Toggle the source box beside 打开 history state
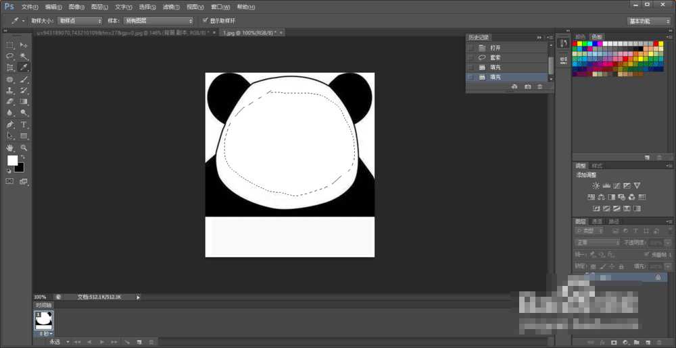676x348 pixels. [x=470, y=49]
